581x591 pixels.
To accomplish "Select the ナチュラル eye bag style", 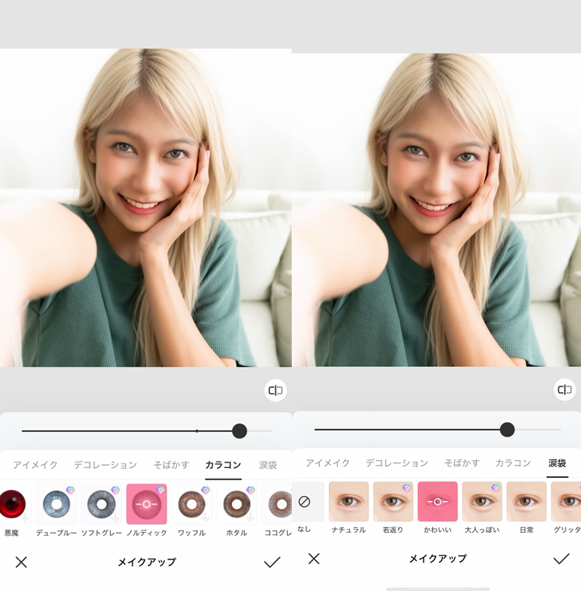I will point(348,502).
